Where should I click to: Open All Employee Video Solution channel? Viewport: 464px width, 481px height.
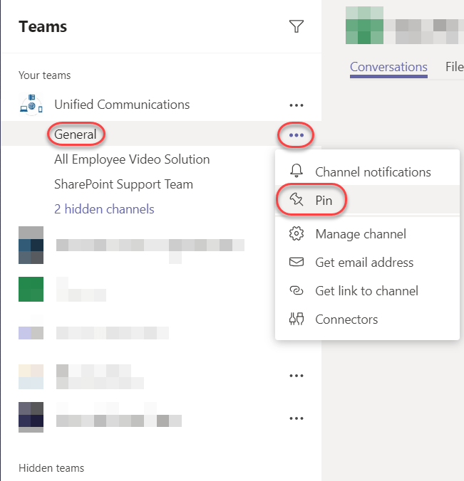[132, 159]
